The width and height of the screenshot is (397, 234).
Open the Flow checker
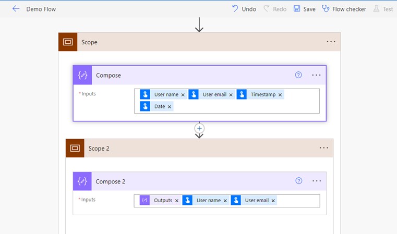pyautogui.click(x=344, y=9)
